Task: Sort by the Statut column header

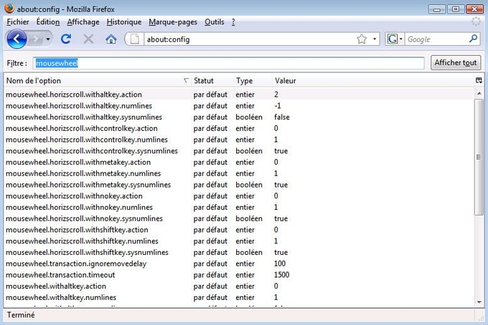Action: click(212, 81)
